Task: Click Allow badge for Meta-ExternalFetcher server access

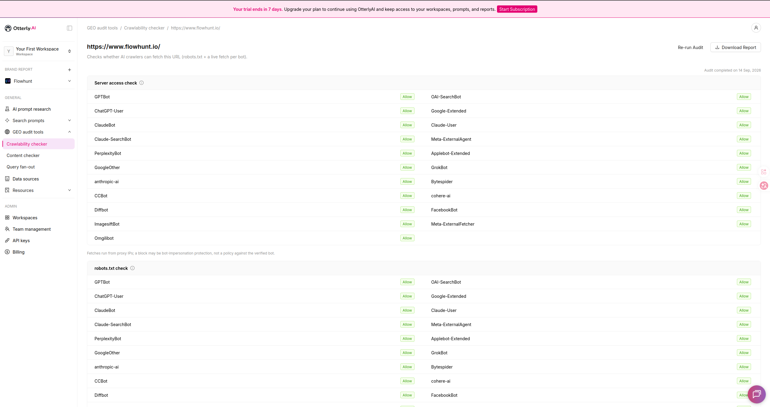Action: [744, 224]
